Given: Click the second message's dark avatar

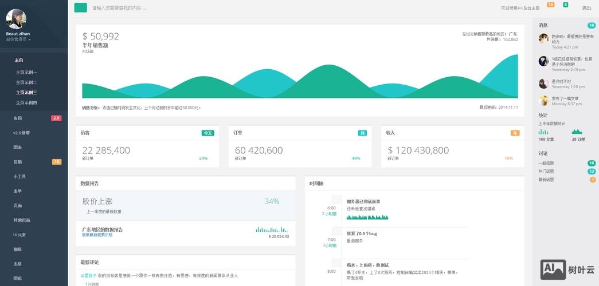Looking at the screenshot, I should coord(543,61).
